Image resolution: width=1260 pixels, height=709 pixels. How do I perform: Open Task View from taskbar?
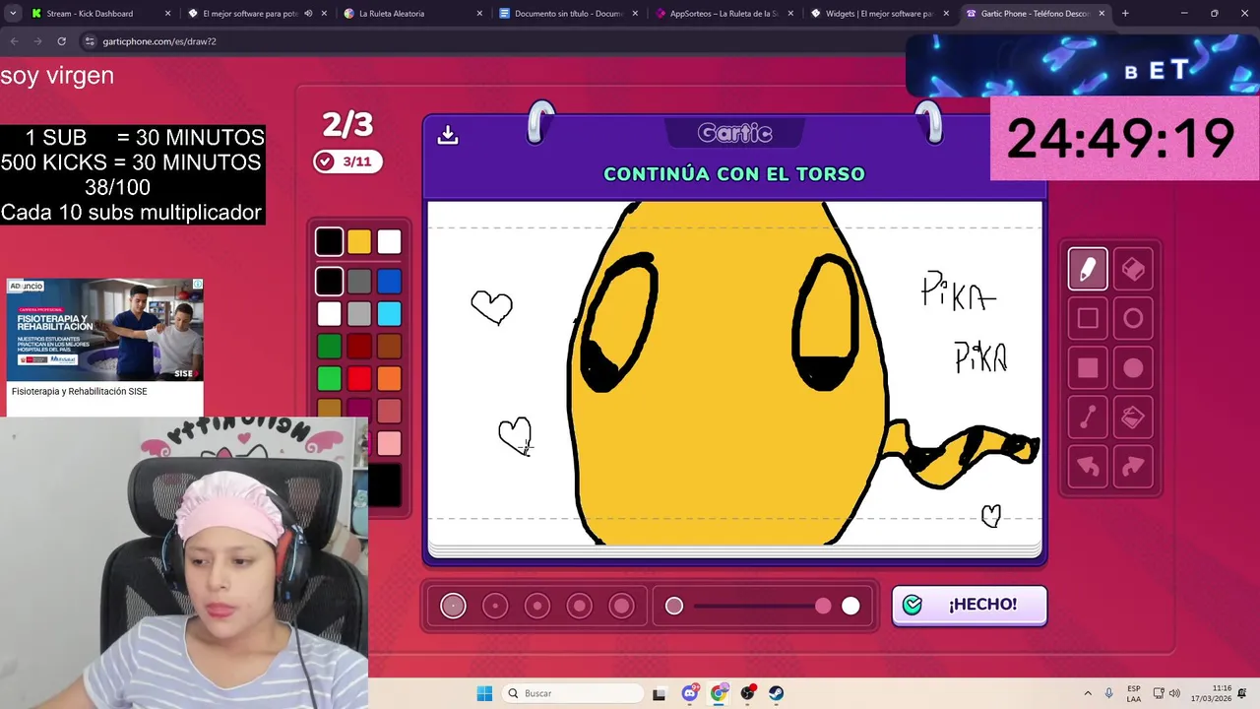660,693
